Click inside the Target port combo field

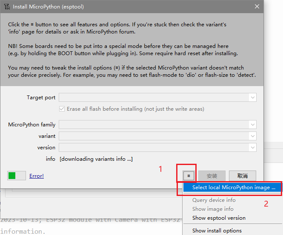pos(157,98)
